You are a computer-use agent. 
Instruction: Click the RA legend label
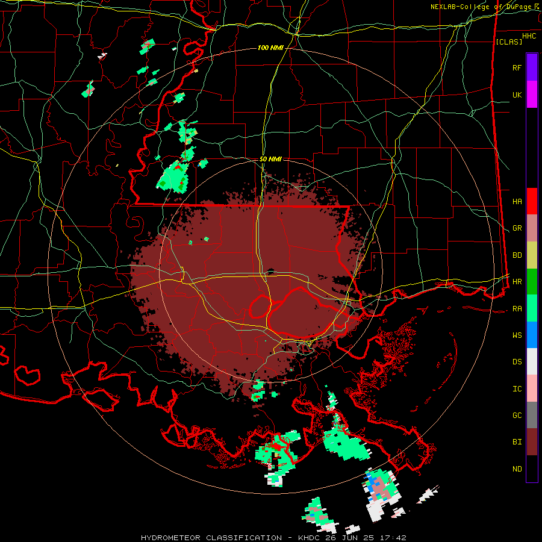pyautogui.click(x=517, y=309)
